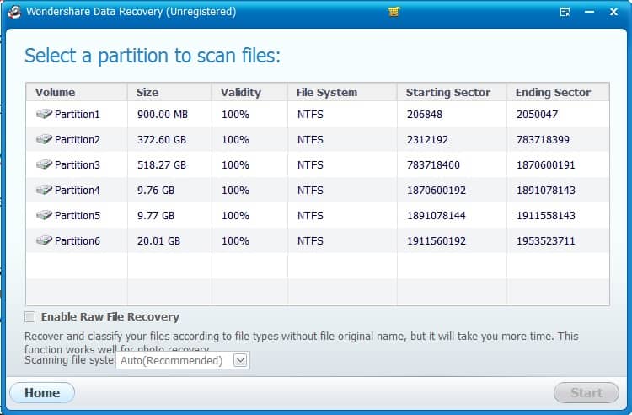The width and height of the screenshot is (632, 415).
Task: Select the Partition6 drive icon
Action: tap(44, 240)
